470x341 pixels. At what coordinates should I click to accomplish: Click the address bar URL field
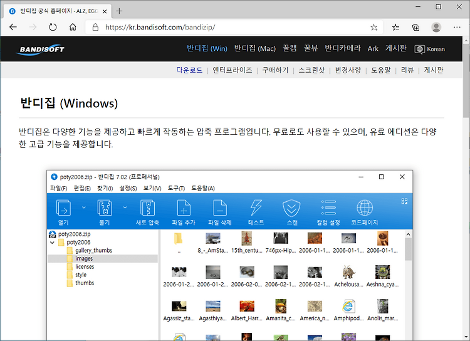tap(234, 28)
